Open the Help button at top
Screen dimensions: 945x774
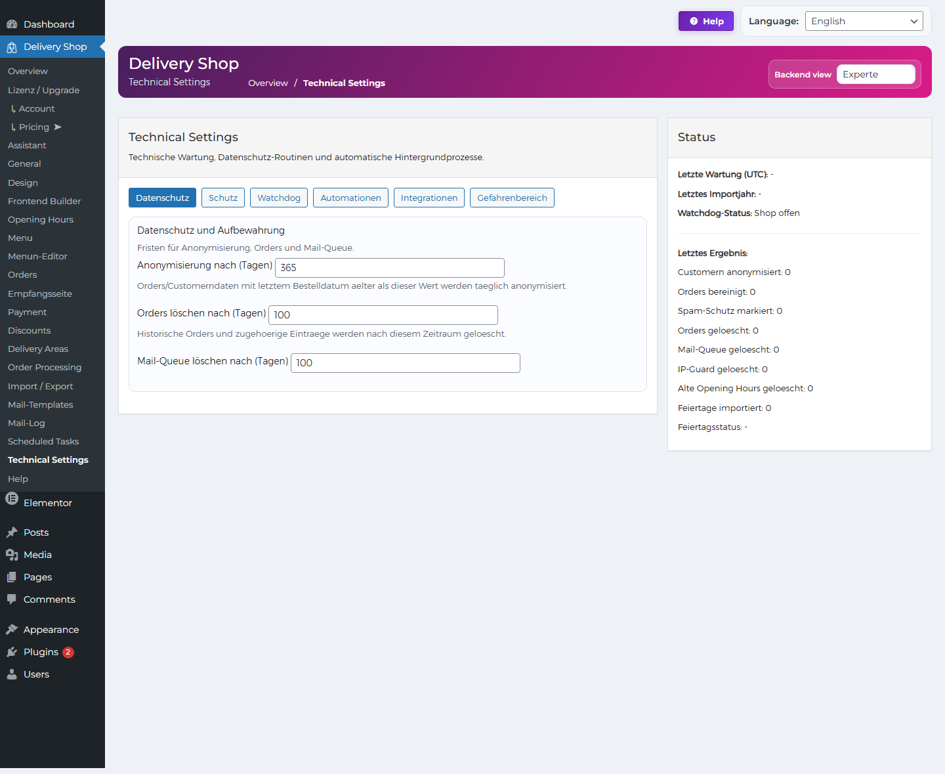706,21
